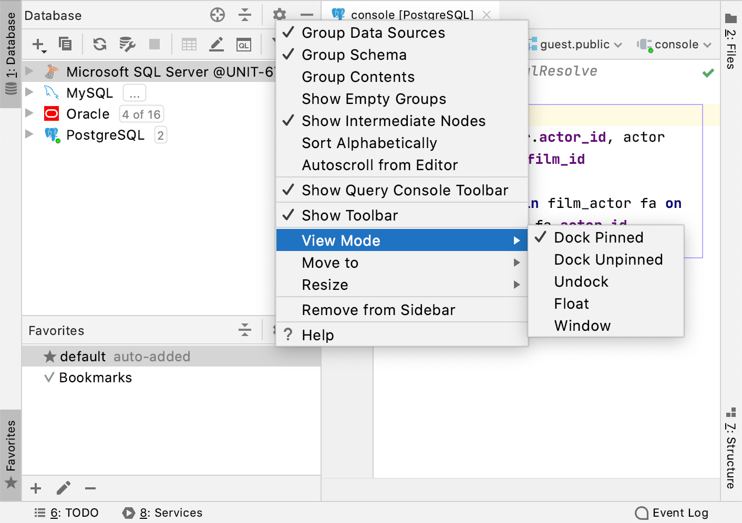This screenshot has height=523, width=742.
Task: Open the 6: TODO tool window
Action: click(67, 512)
